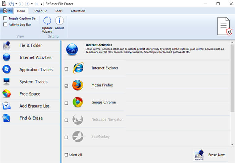Screen dimensions: 235x163
Task: Check the Google Chrome checkbox
Action: (66, 103)
